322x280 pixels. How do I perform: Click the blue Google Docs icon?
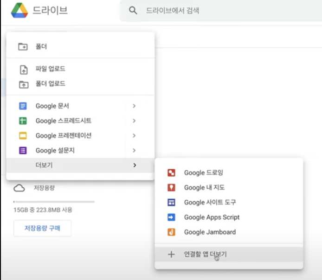(x=23, y=106)
